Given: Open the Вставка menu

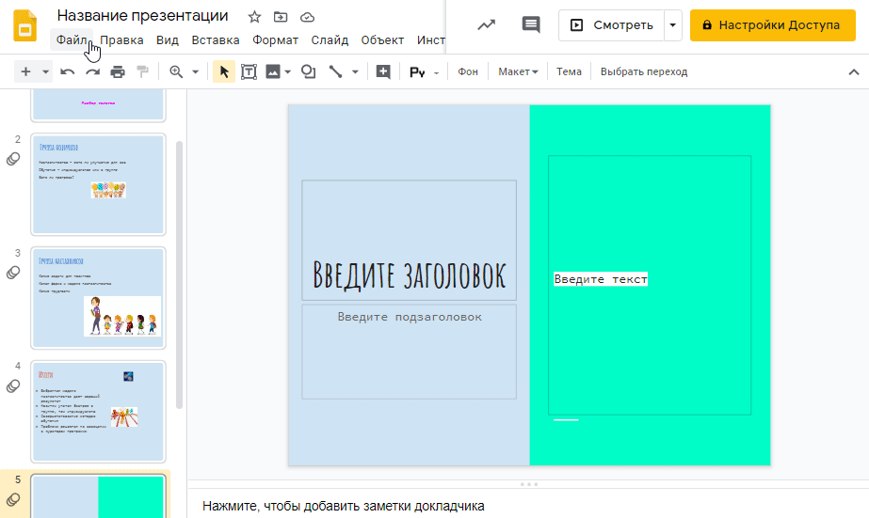Looking at the screenshot, I should point(216,40).
